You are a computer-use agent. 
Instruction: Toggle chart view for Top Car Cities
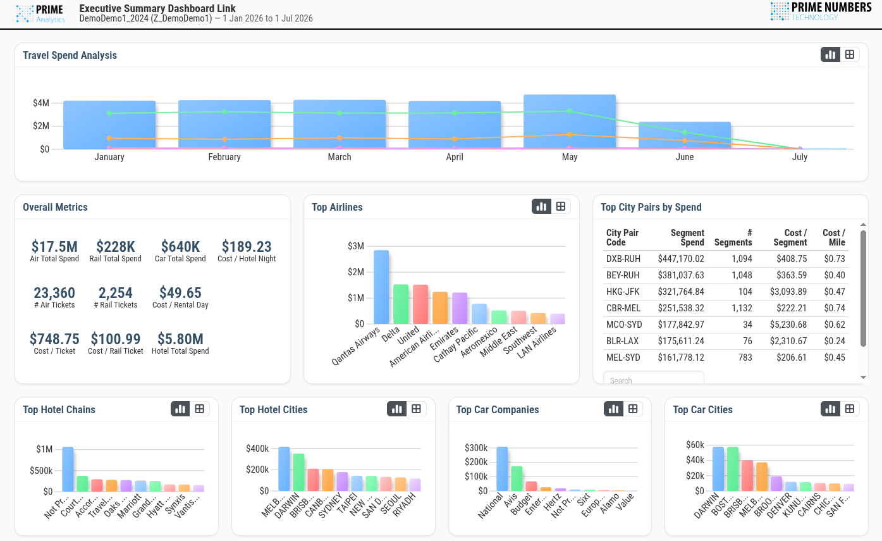coord(831,409)
